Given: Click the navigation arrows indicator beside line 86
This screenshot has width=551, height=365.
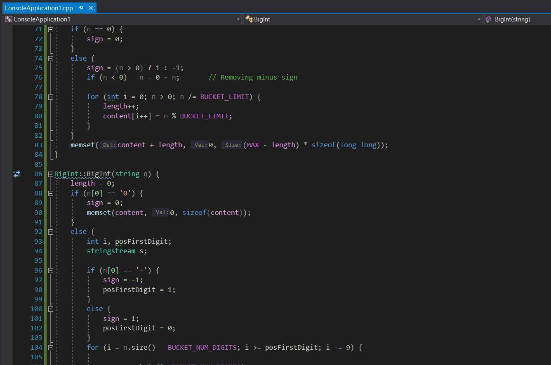Looking at the screenshot, I should (x=17, y=174).
